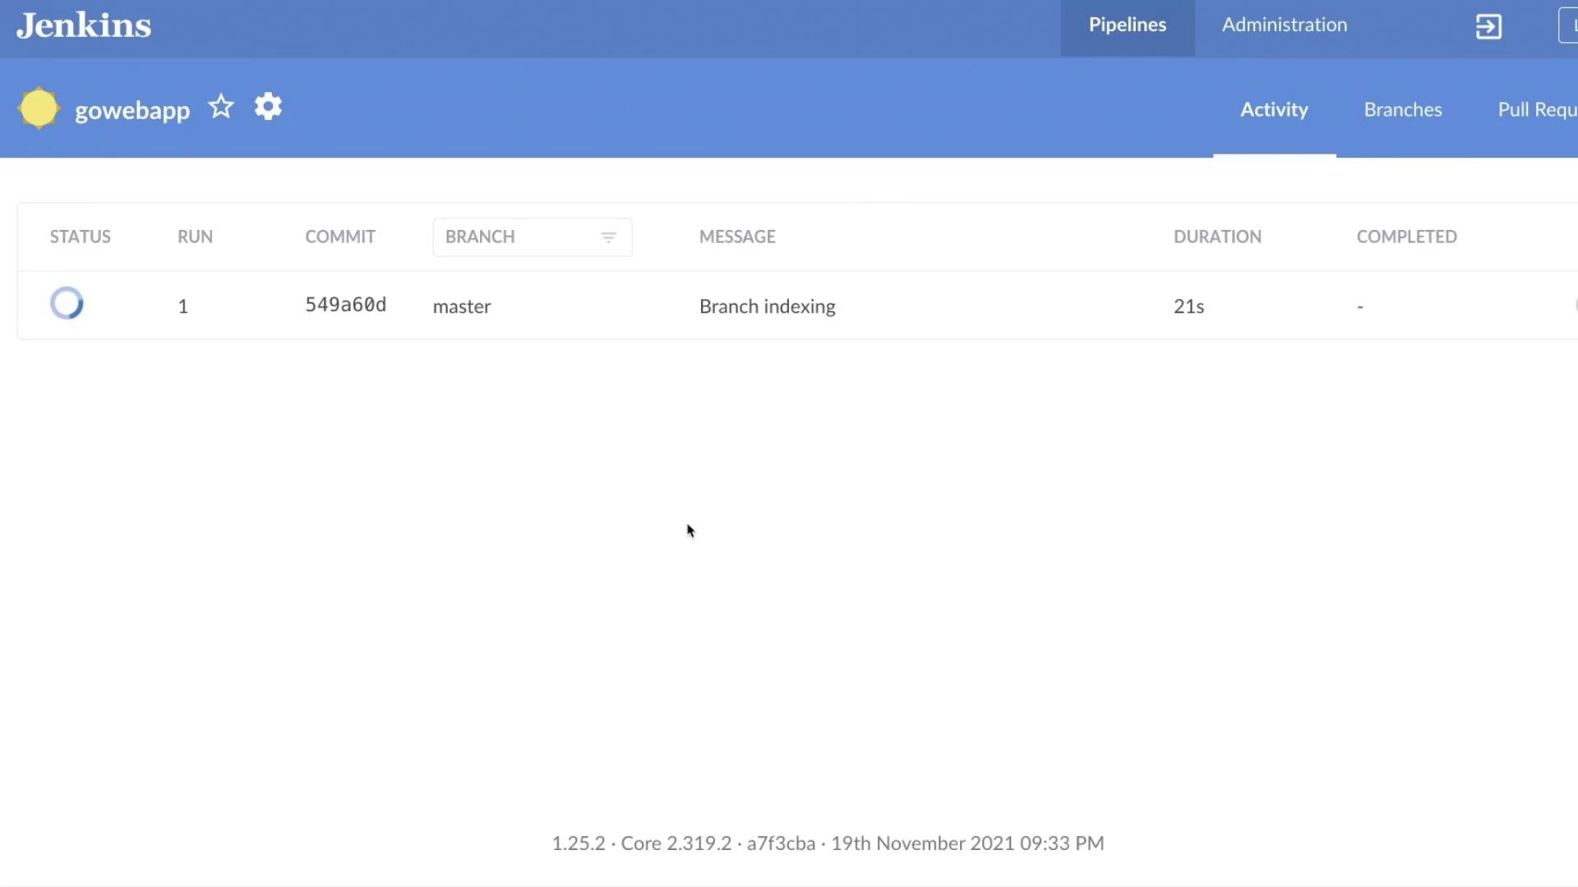Viewport: 1578px width, 887px height.
Task: Click the sunny weather health icon
Action: coord(39,108)
